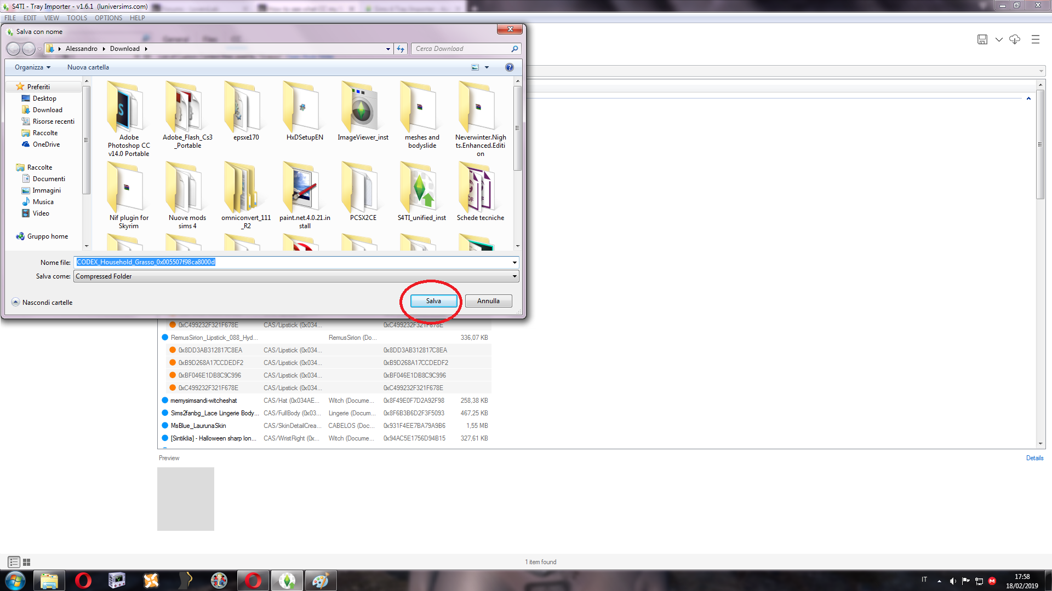Click the hamburger menu icon top right

click(1036, 39)
